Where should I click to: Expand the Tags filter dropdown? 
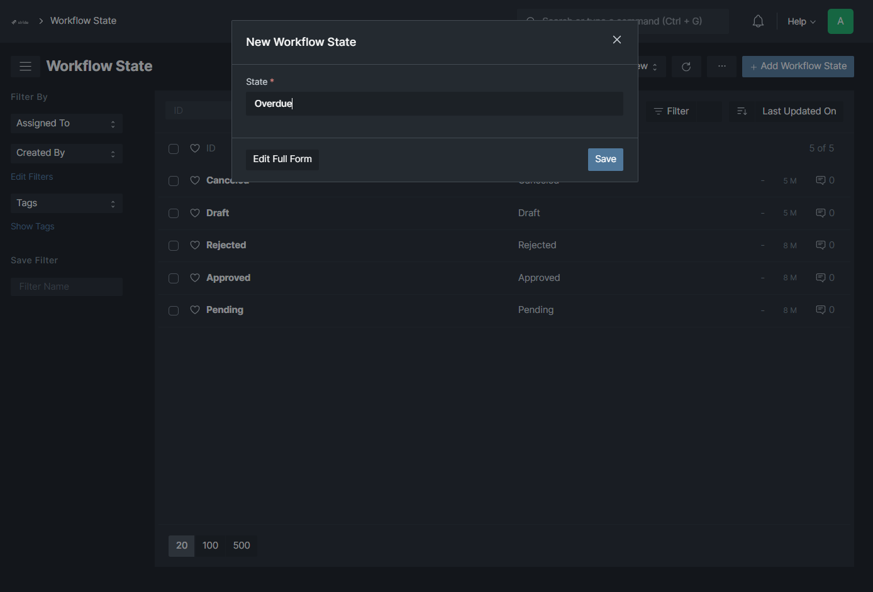[67, 204]
